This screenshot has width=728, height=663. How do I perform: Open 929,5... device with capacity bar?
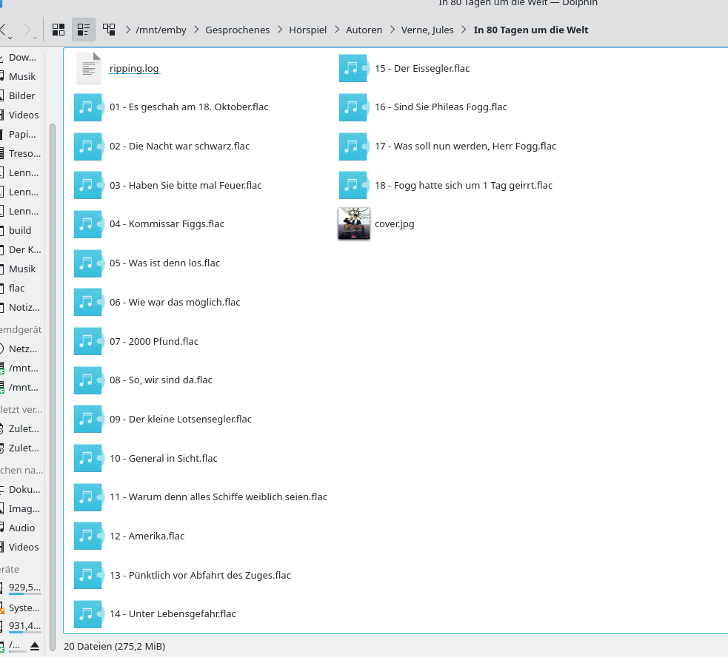click(x=21, y=588)
